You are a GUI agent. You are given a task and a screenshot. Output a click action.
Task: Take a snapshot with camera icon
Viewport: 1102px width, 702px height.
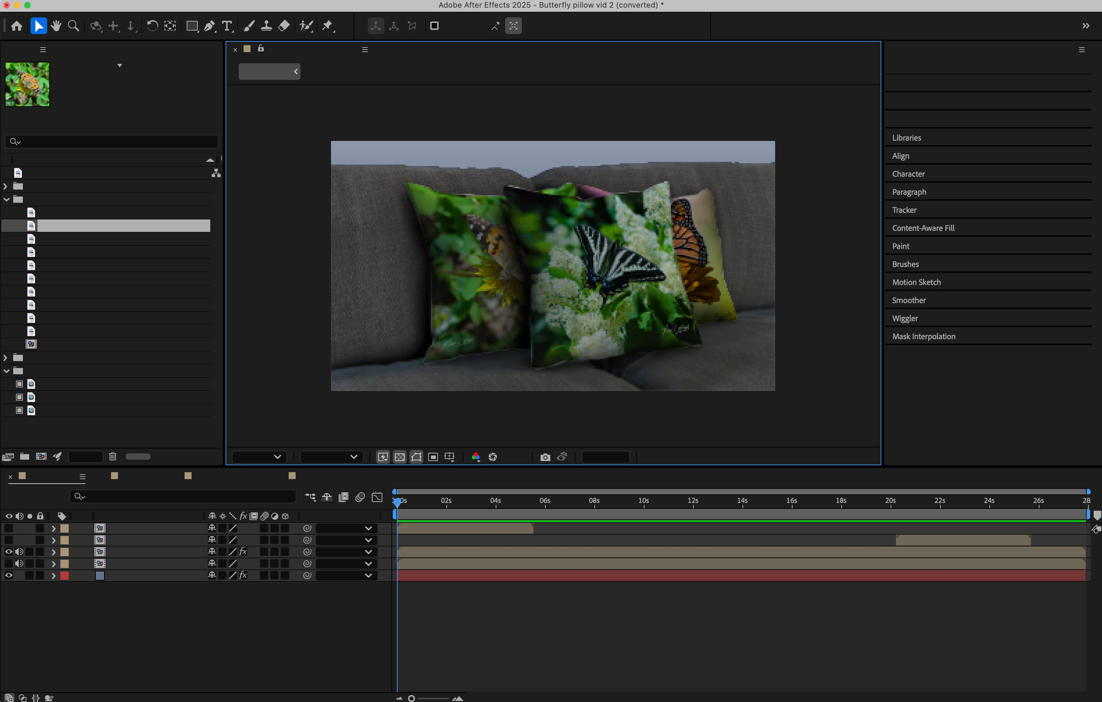click(x=545, y=457)
